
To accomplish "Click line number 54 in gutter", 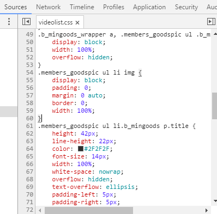I will pos(29,72).
